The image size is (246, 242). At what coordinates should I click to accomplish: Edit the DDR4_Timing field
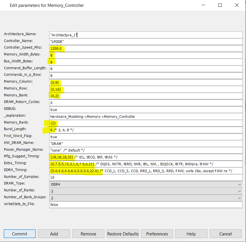[x=146, y=171]
